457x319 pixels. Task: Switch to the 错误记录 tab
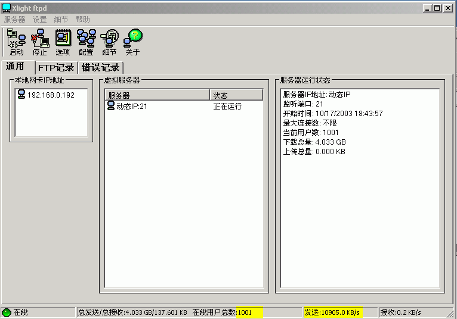[x=101, y=67]
